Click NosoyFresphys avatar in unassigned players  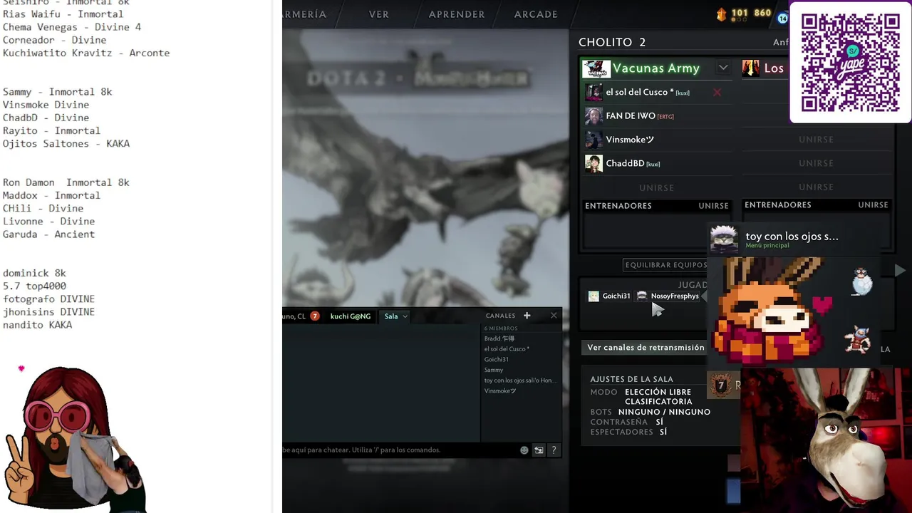pos(642,296)
